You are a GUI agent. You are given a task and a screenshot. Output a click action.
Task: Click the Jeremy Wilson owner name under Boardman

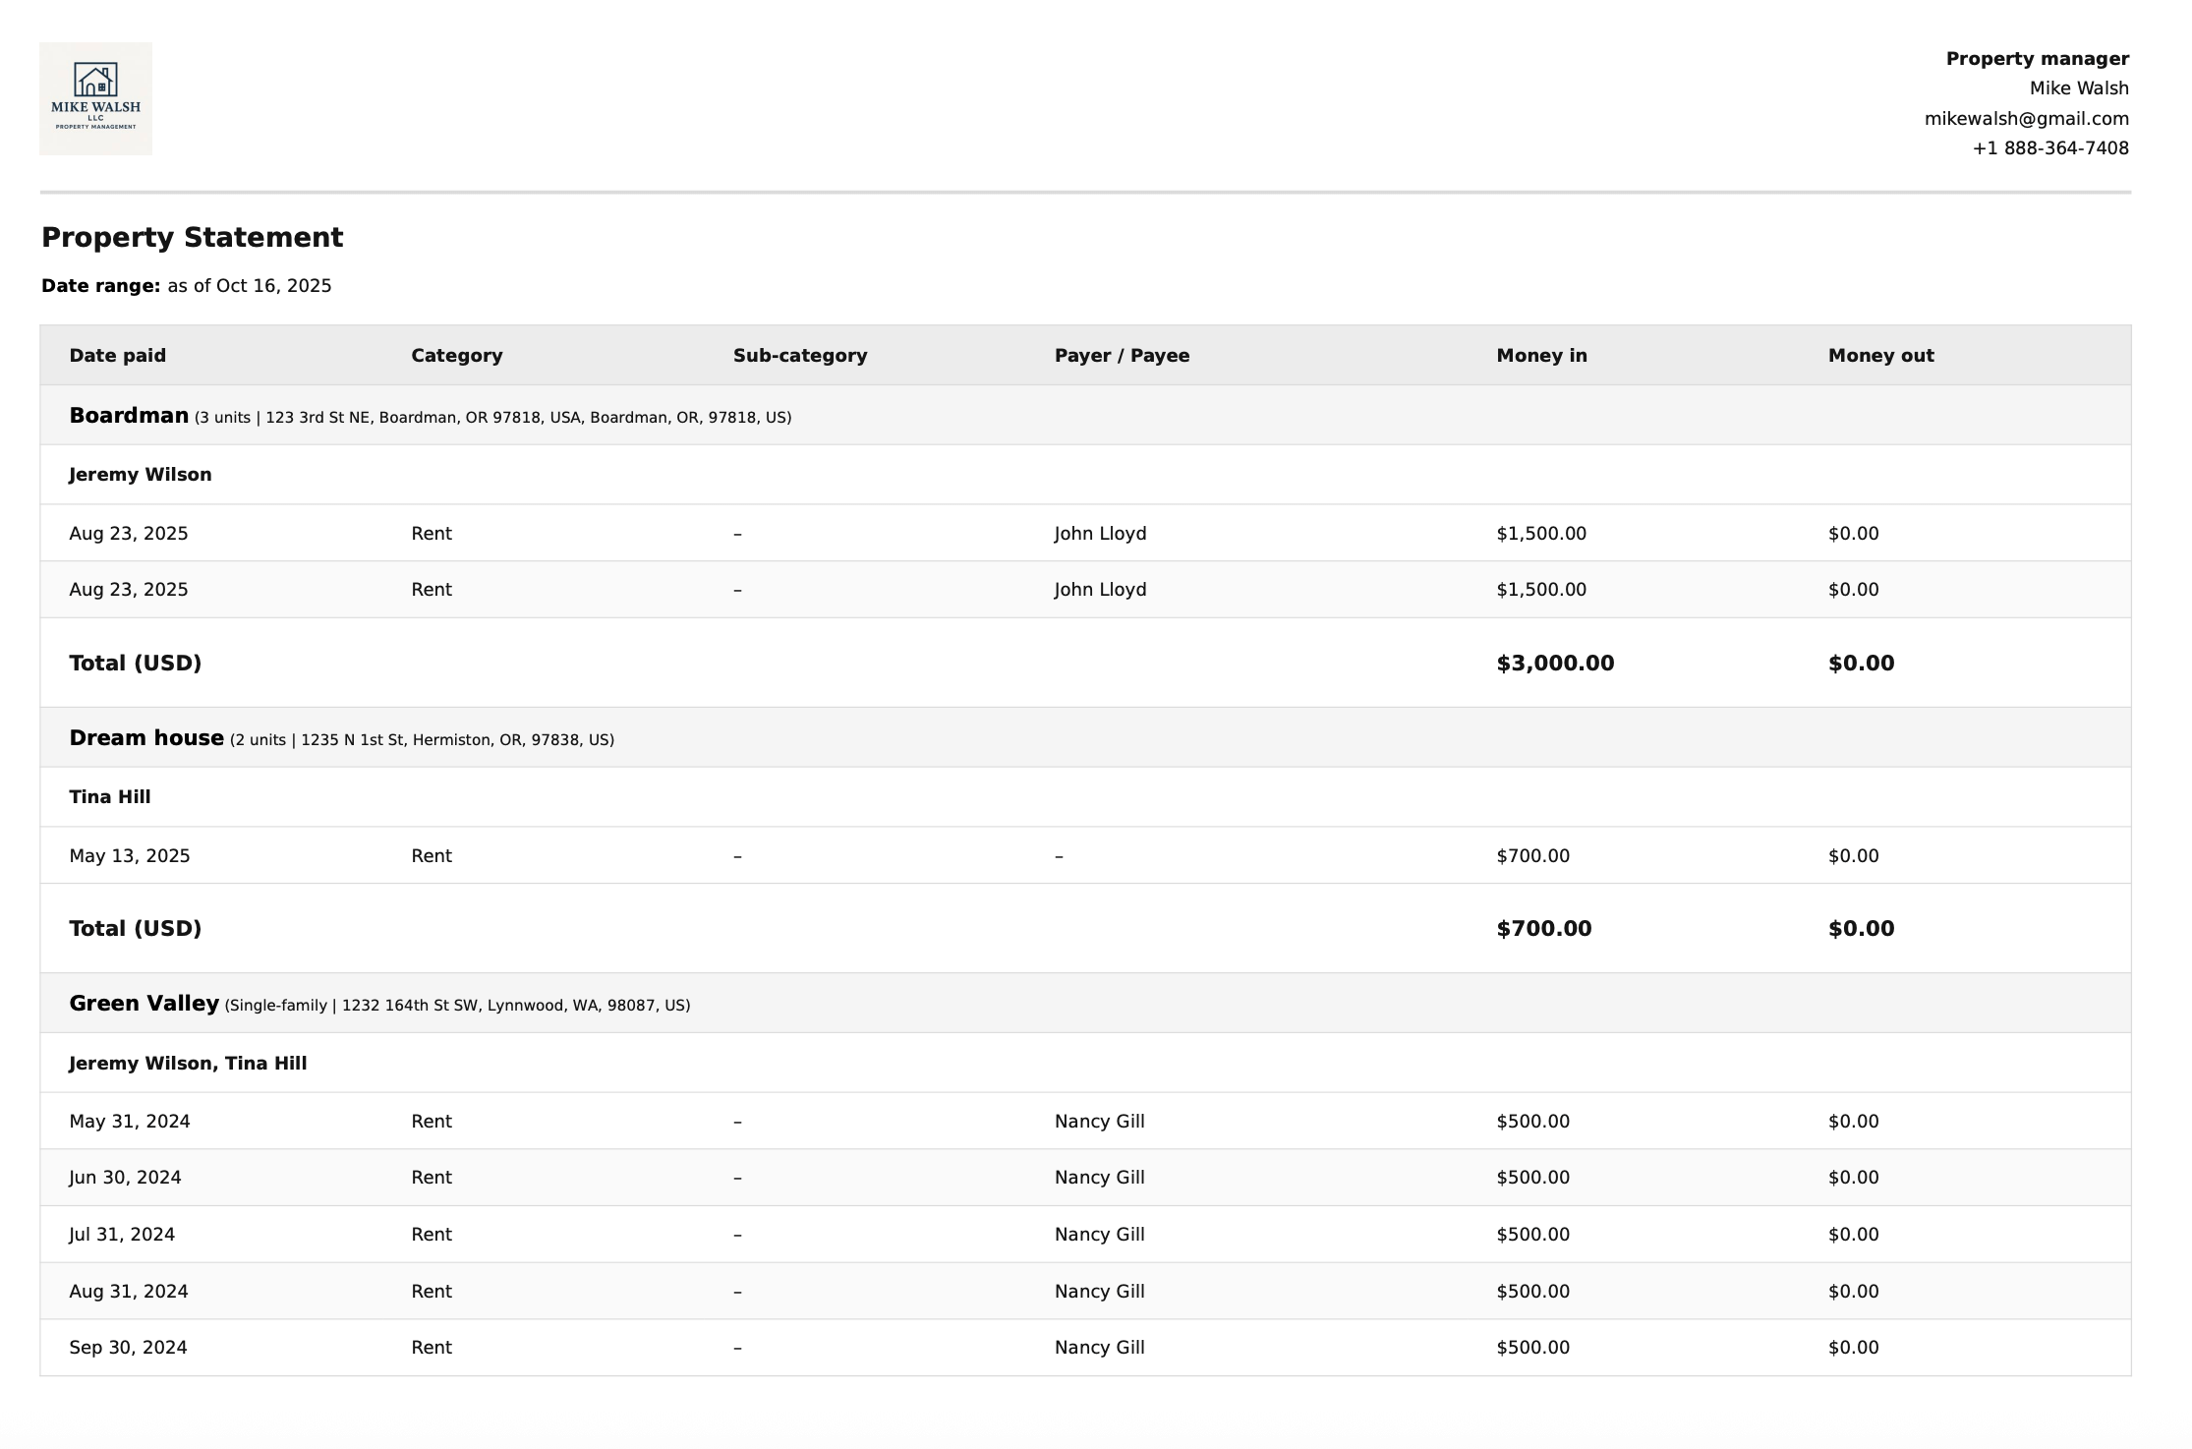coord(140,475)
